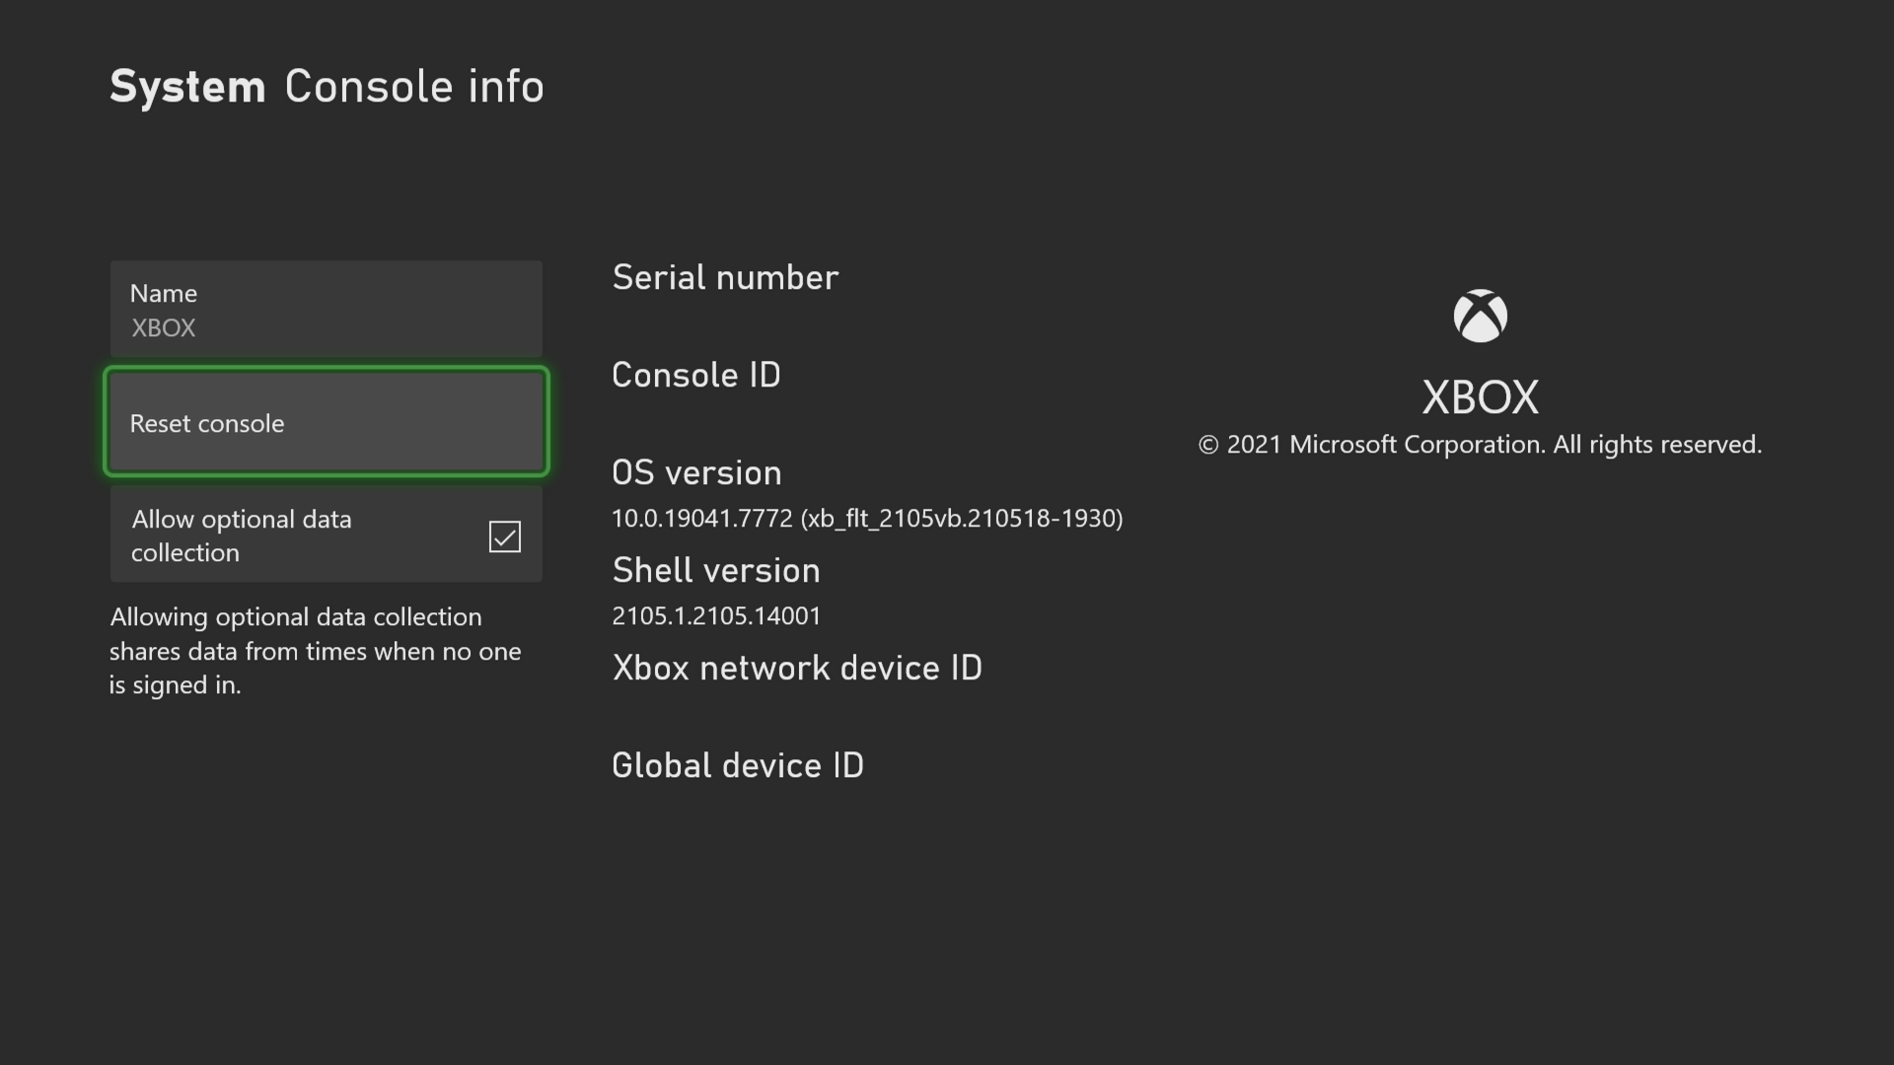This screenshot has height=1065, width=1894.
Task: Click the data collection explanation paragraph
Action: (x=315, y=651)
